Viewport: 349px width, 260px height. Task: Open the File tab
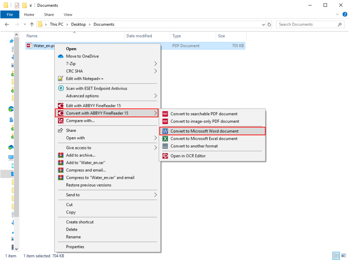click(10, 15)
